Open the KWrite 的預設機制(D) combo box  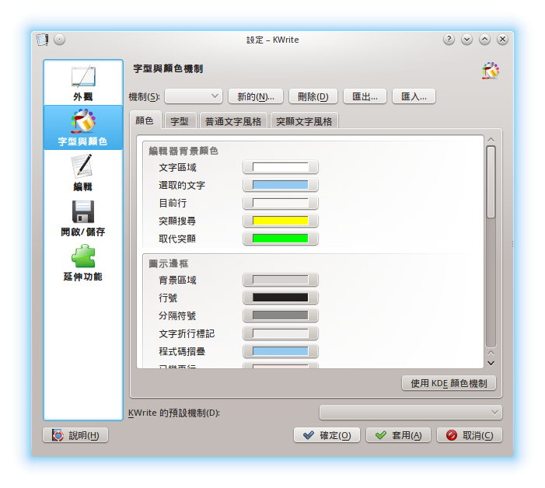coord(410,413)
